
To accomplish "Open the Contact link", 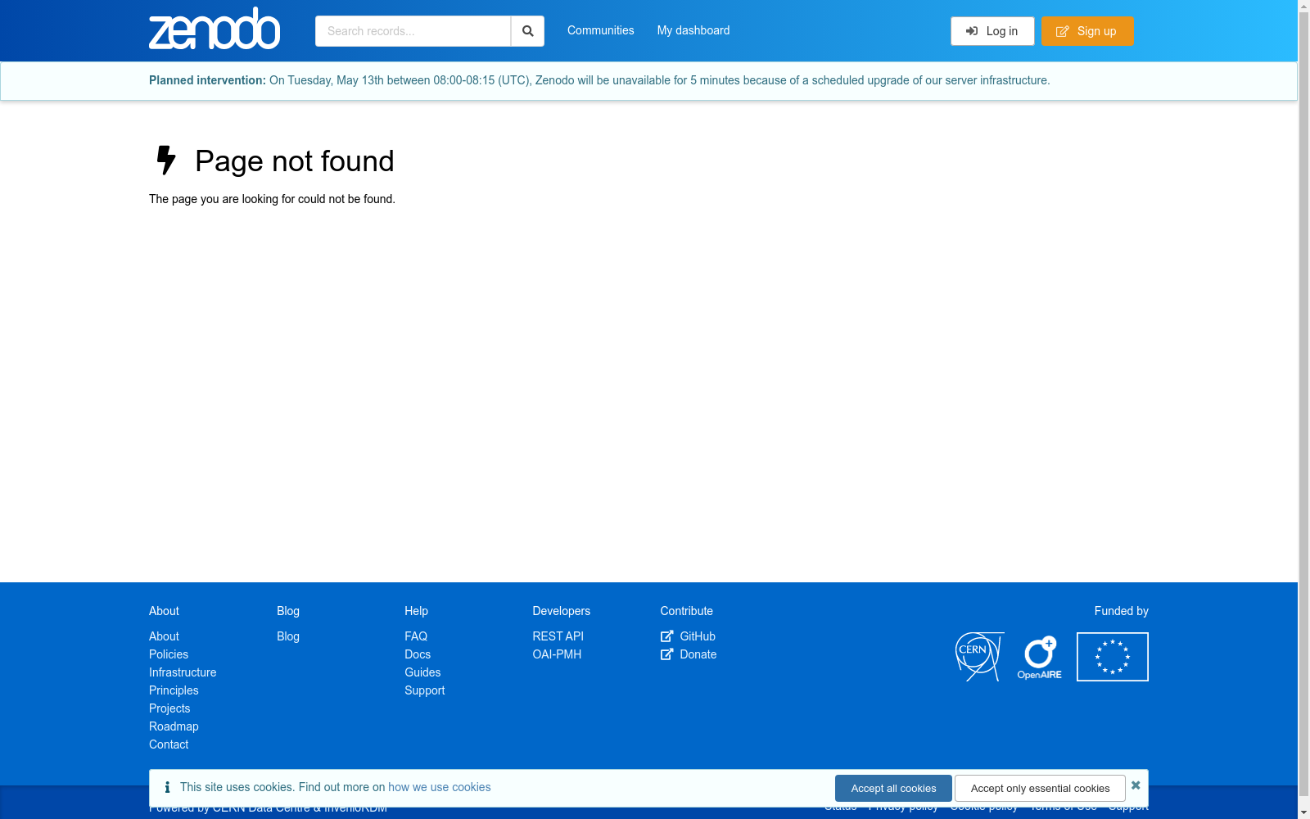I will [x=169, y=744].
